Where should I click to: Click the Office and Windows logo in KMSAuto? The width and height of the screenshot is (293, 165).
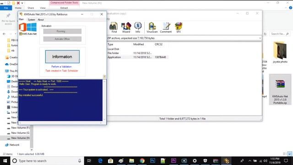coord(27,27)
